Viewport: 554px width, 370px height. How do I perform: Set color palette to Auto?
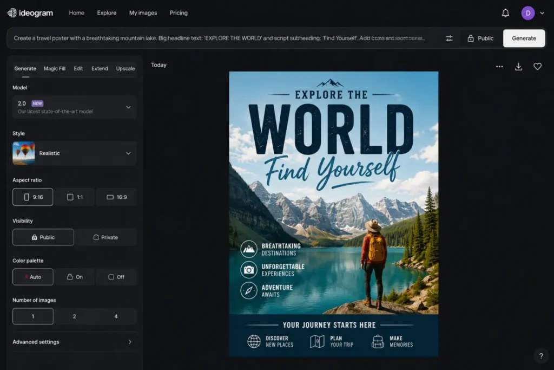pyautogui.click(x=33, y=277)
